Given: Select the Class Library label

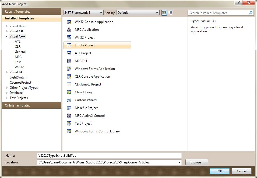Looking at the screenshot, I should [84, 92].
